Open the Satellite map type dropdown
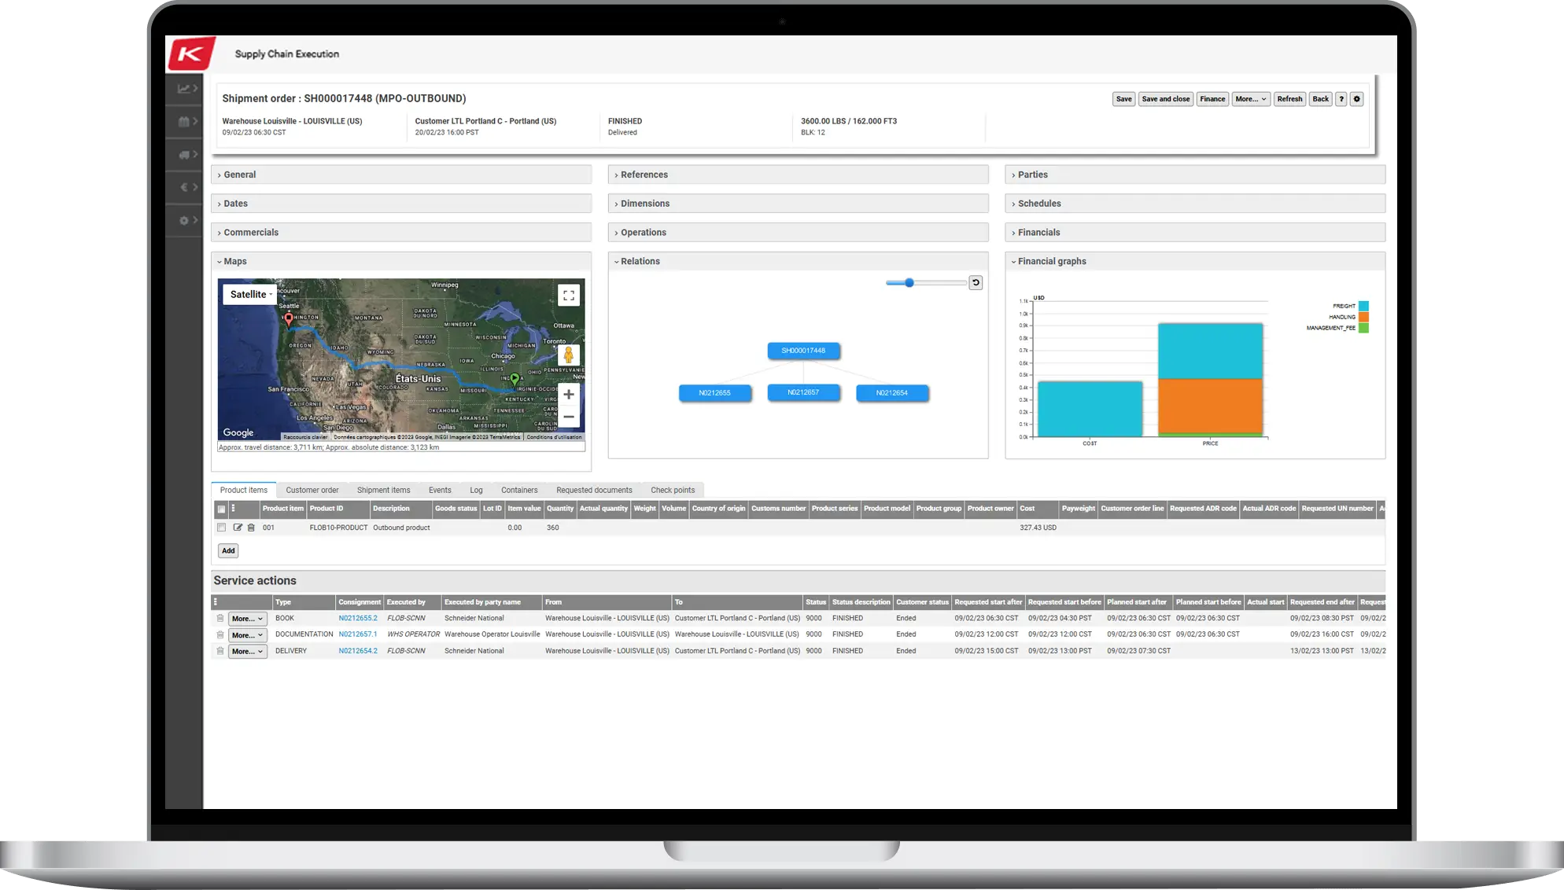This screenshot has width=1564, height=890. point(251,294)
